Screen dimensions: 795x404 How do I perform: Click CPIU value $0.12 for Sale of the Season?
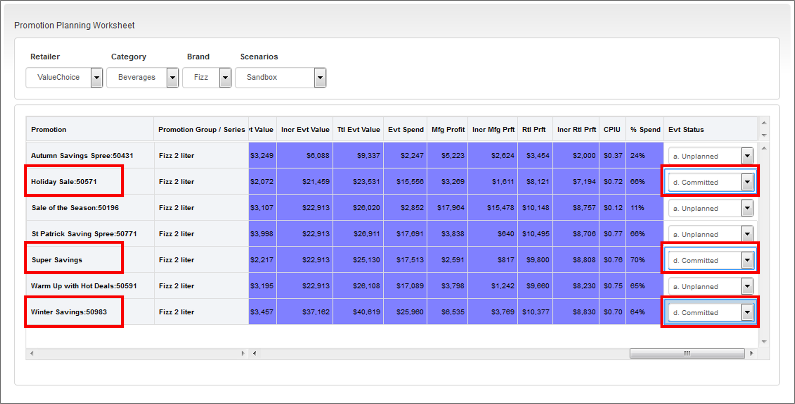[613, 208]
